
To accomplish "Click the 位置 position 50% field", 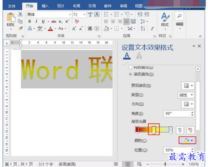I will 179,150.
